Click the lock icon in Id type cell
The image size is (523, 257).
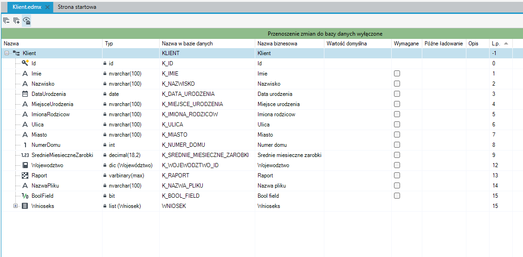[x=105, y=63]
